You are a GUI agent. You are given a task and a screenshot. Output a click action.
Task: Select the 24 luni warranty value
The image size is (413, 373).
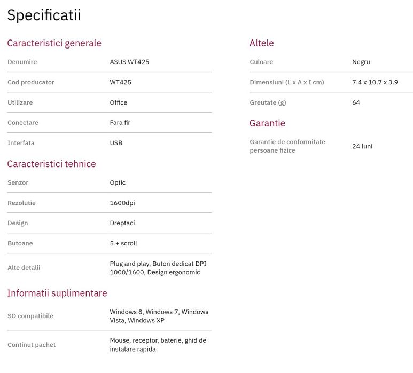362,146
